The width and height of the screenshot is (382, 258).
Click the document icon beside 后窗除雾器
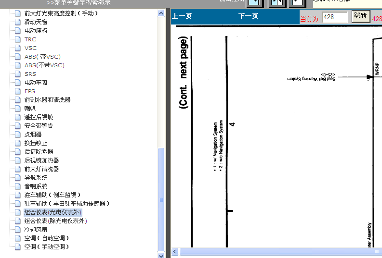pyautogui.click(x=17, y=152)
